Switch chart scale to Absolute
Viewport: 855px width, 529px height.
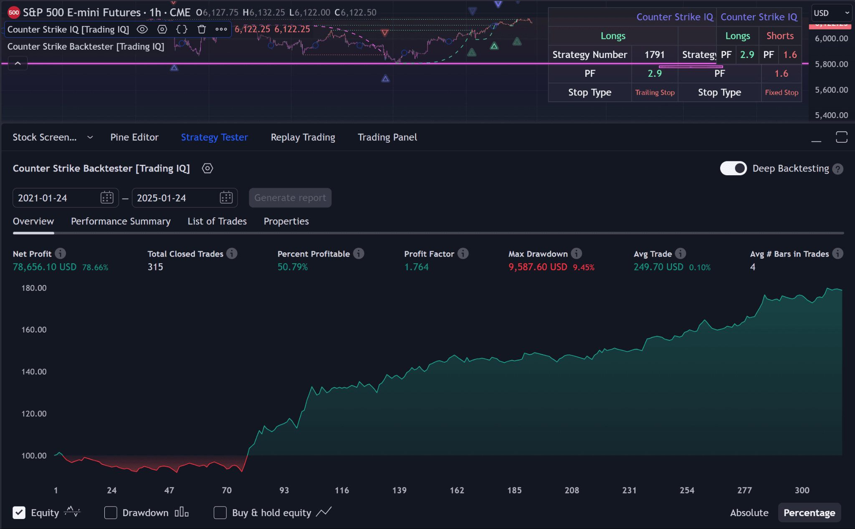pos(749,513)
